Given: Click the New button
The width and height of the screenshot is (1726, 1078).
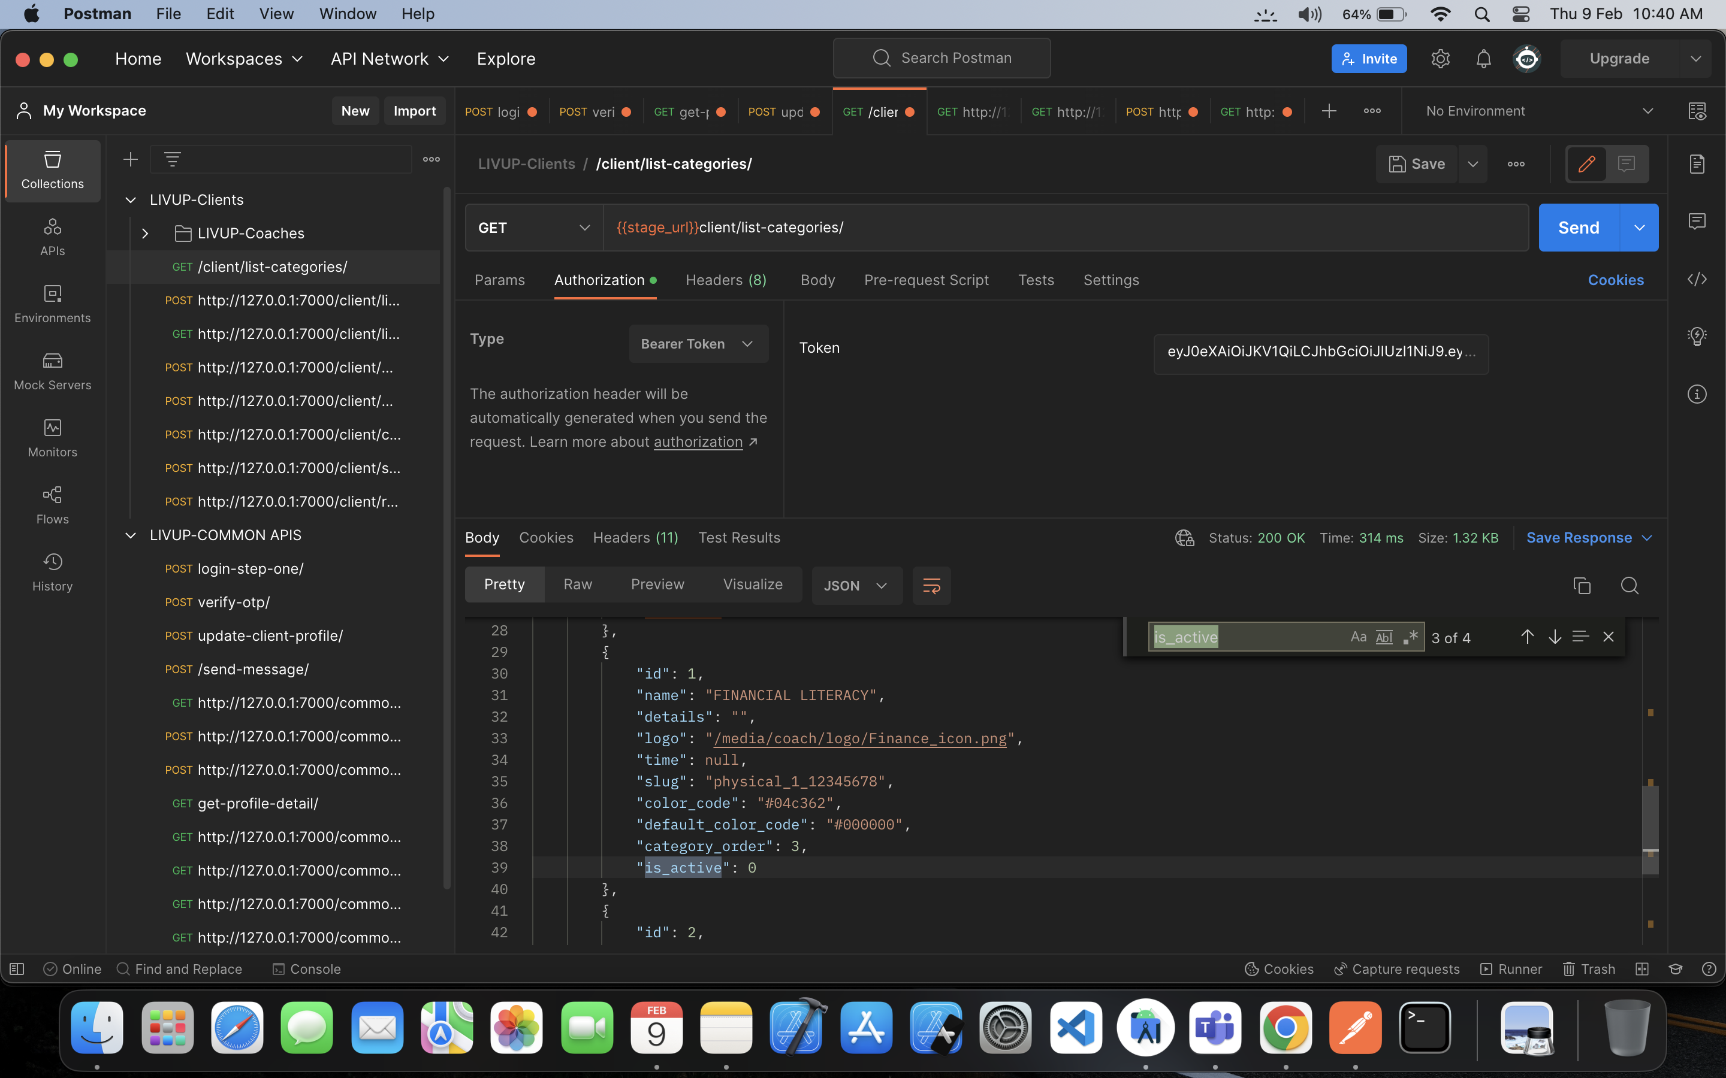Looking at the screenshot, I should [x=355, y=111].
